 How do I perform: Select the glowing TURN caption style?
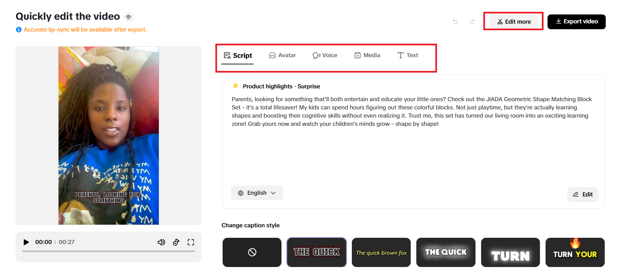510,252
